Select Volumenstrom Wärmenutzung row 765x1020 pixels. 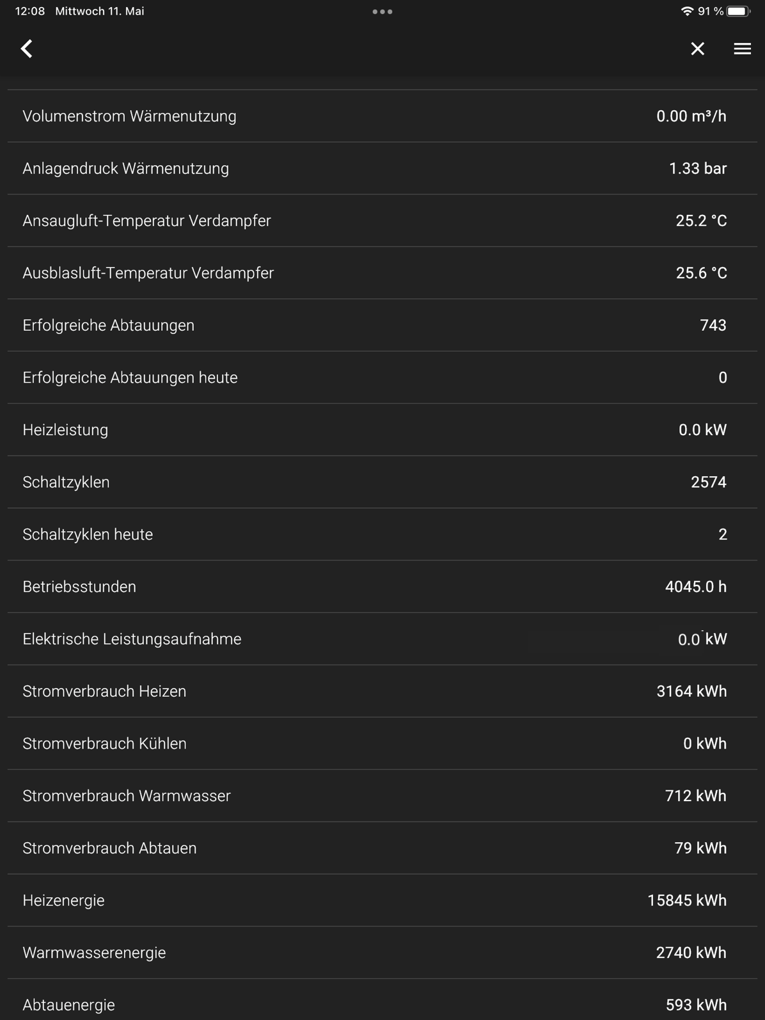point(382,116)
